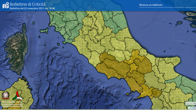
Task: Click the Lat coordinates display box
Action: click(191, 103)
